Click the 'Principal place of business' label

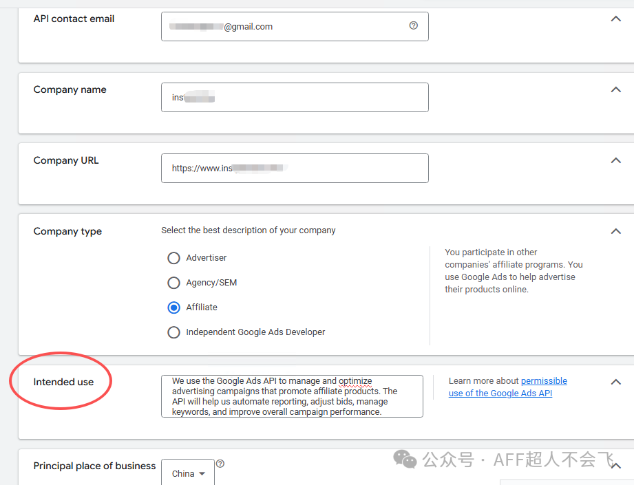pos(94,466)
